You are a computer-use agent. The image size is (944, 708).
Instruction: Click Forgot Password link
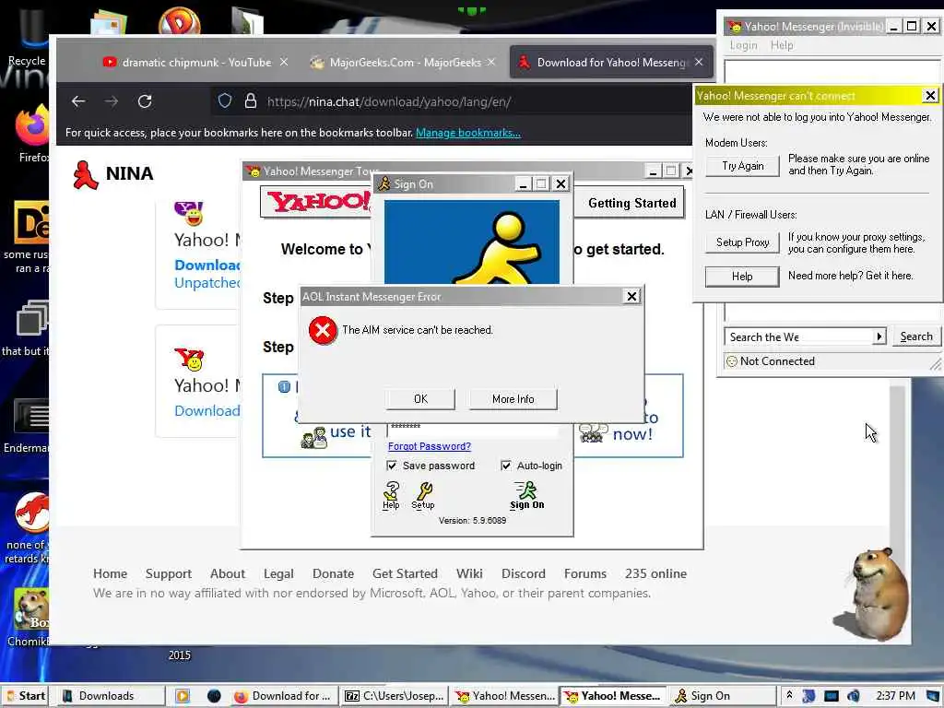coord(430,446)
